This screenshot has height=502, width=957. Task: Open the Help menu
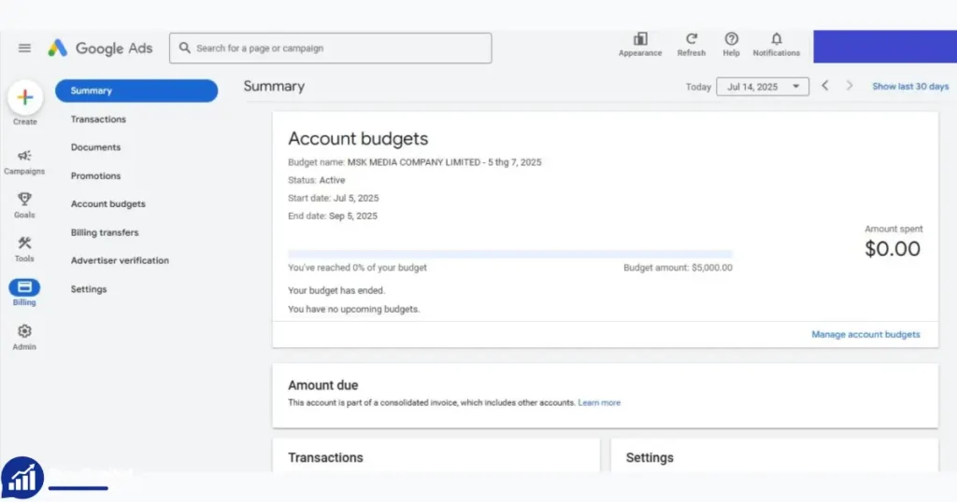point(731,45)
